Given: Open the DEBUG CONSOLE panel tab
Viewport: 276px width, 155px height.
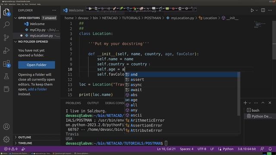Looking at the screenshot, I should [115, 103].
